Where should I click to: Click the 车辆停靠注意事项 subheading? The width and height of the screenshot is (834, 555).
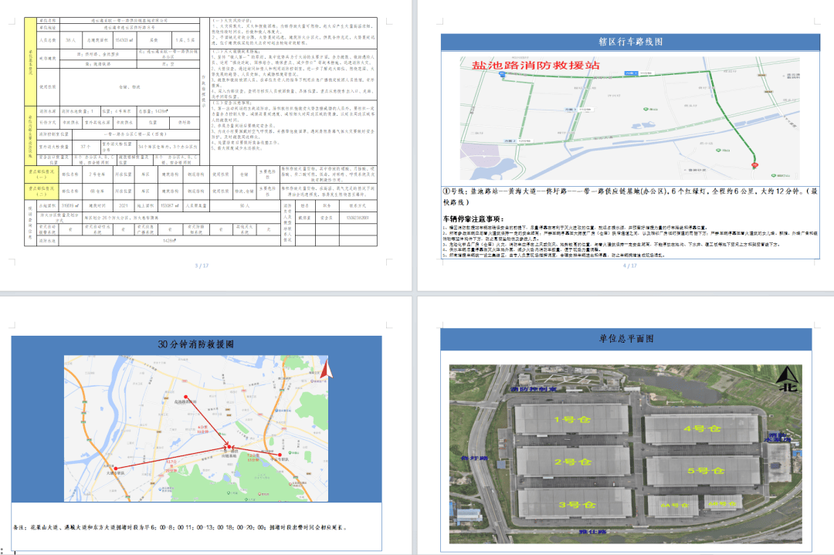point(473,218)
